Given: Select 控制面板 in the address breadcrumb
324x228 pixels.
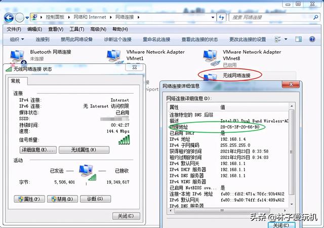Looking at the screenshot, I should tap(55, 17).
